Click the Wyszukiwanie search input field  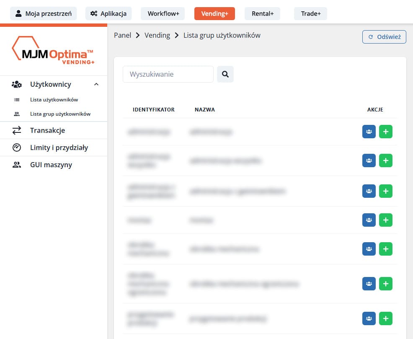tap(168, 74)
